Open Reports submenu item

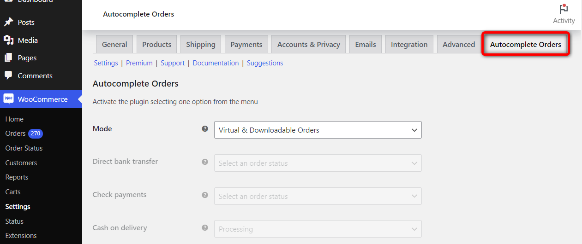pos(17,177)
